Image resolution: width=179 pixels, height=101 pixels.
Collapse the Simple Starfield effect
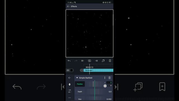tap(77, 78)
